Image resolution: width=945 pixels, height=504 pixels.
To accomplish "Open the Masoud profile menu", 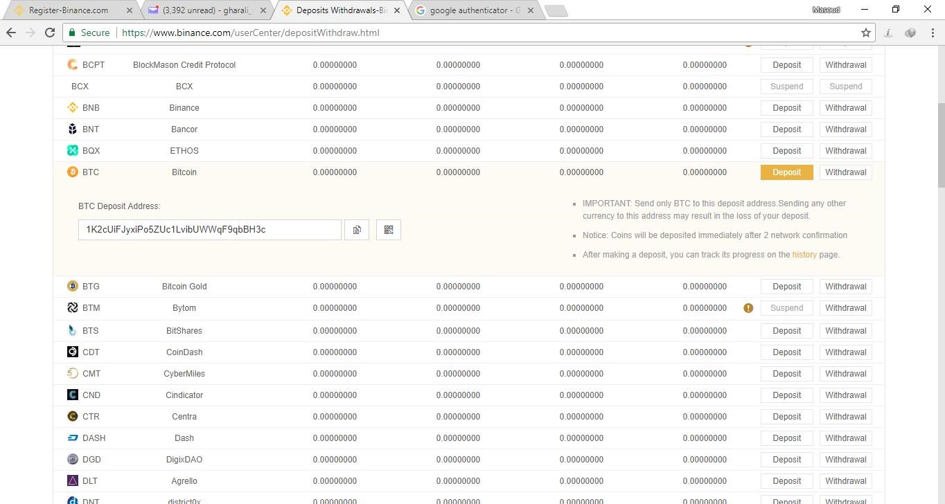I will pyautogui.click(x=826, y=10).
